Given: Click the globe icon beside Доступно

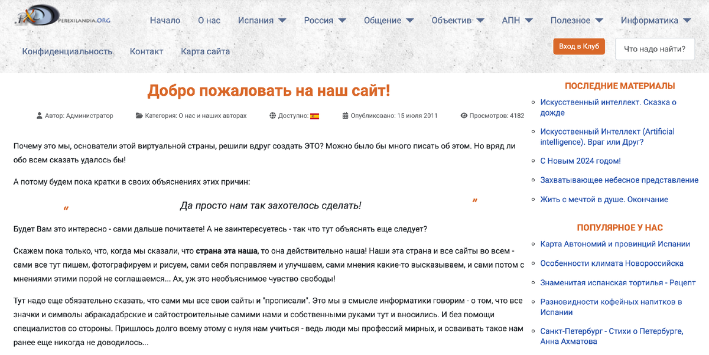Looking at the screenshot, I should click(x=272, y=116).
